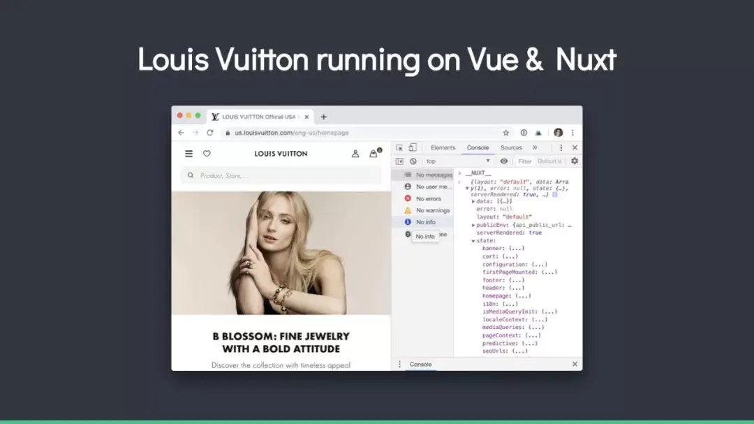The height and width of the screenshot is (424, 754).
Task: Click the serverRendered: true property
Action: 509,233
